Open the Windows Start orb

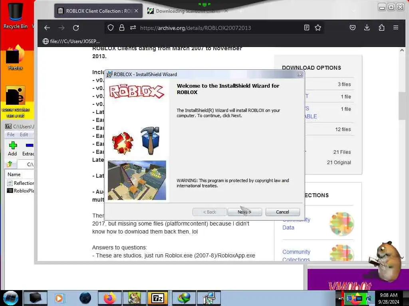tap(10, 298)
